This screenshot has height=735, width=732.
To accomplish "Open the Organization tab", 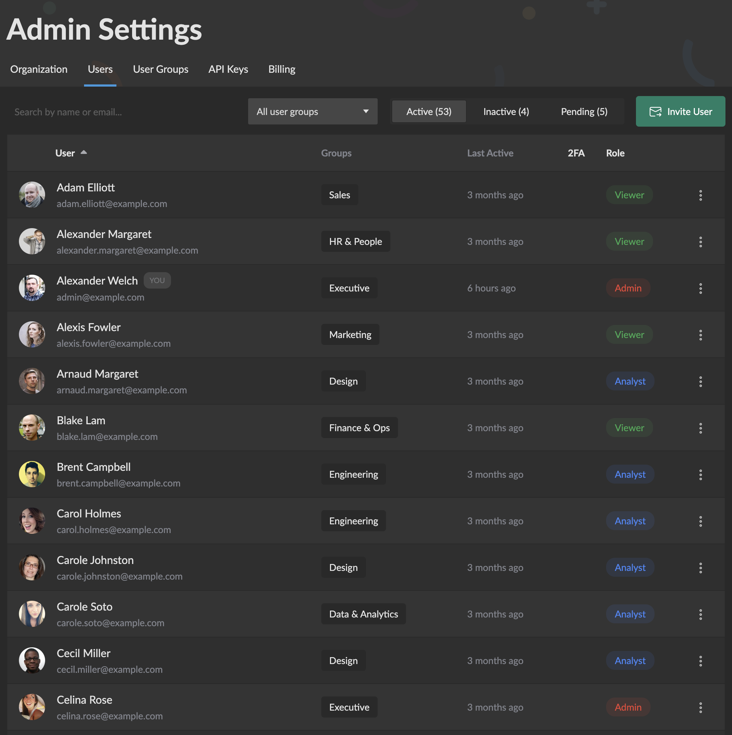I will click(39, 69).
